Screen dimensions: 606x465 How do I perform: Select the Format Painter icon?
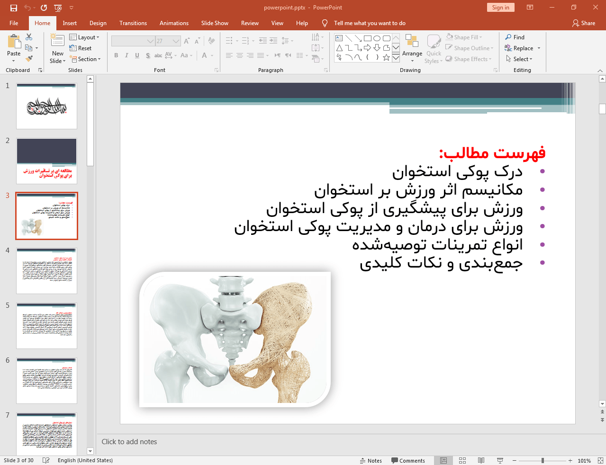pos(28,58)
